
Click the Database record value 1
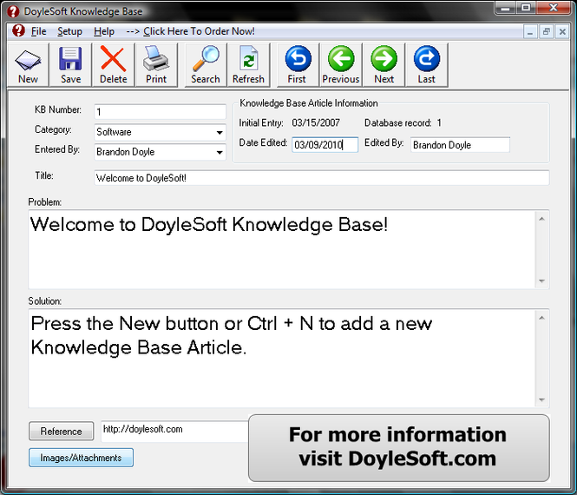point(439,122)
